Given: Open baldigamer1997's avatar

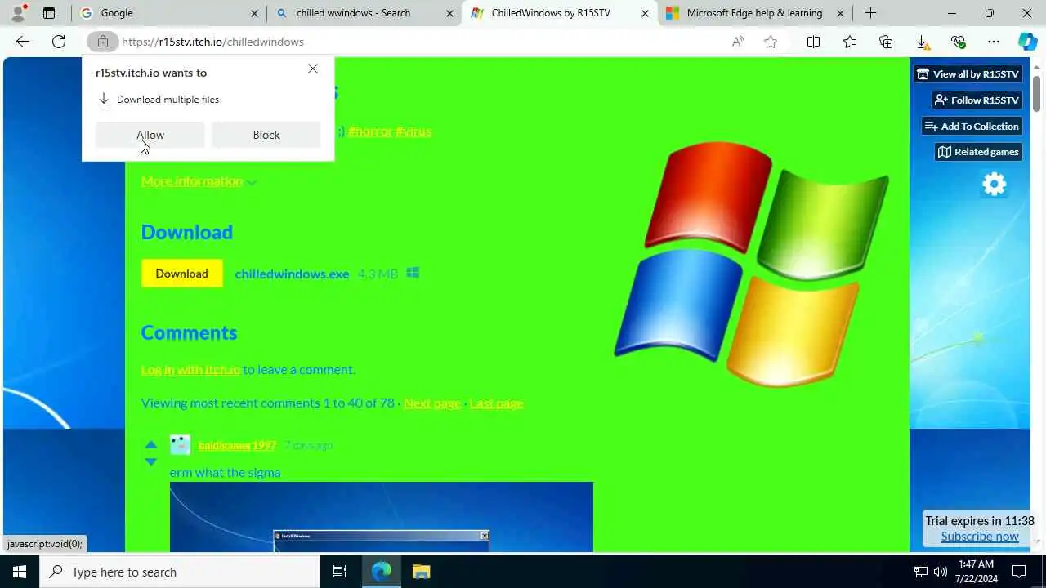Looking at the screenshot, I should 180,444.
